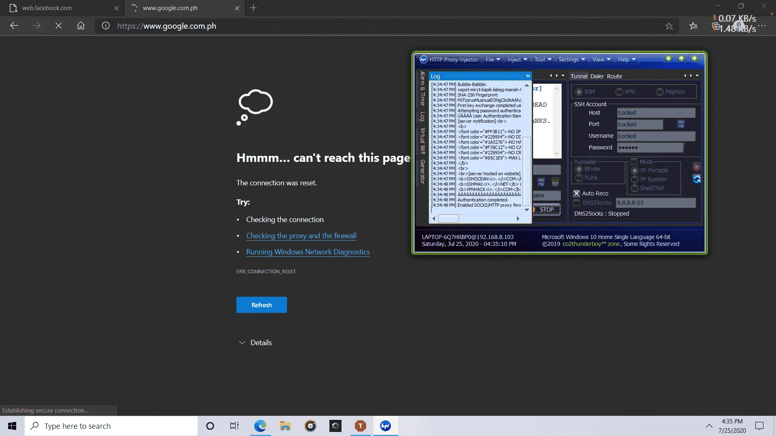Select the VPN radio button
The height and width of the screenshot is (436, 776).
619,92
